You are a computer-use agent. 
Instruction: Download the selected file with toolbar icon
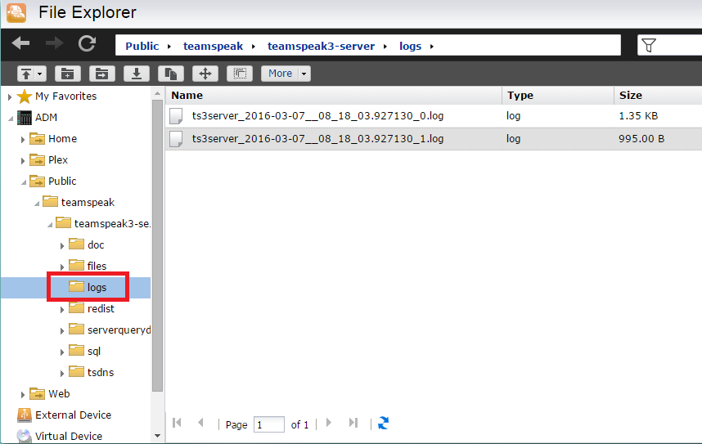coord(137,74)
